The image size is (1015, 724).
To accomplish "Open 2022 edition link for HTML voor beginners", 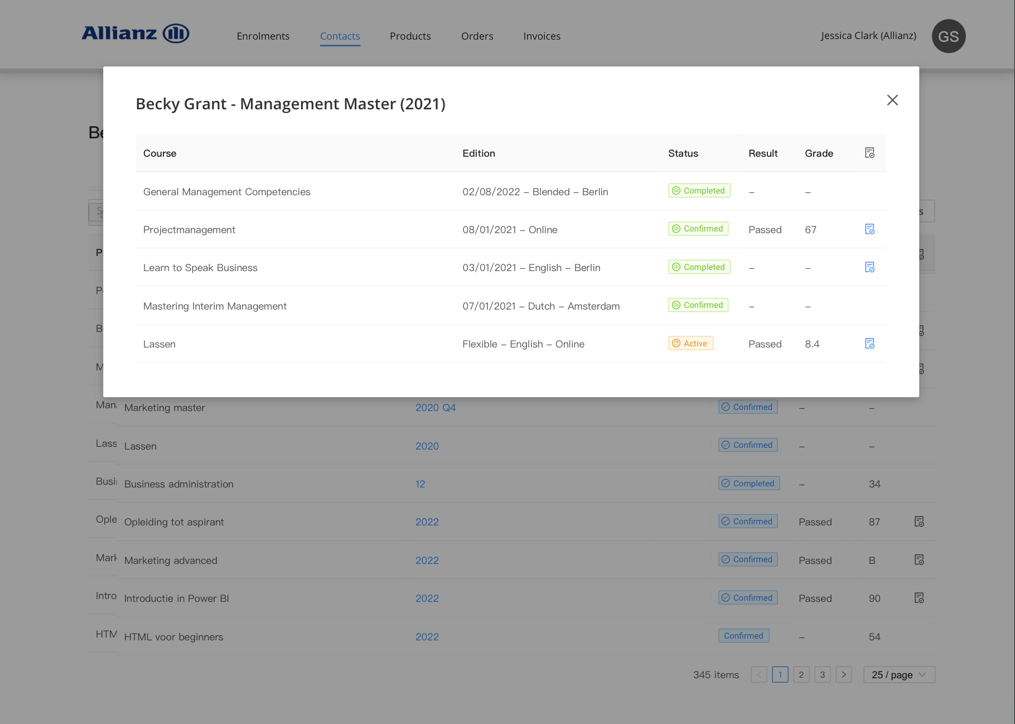I will 427,637.
